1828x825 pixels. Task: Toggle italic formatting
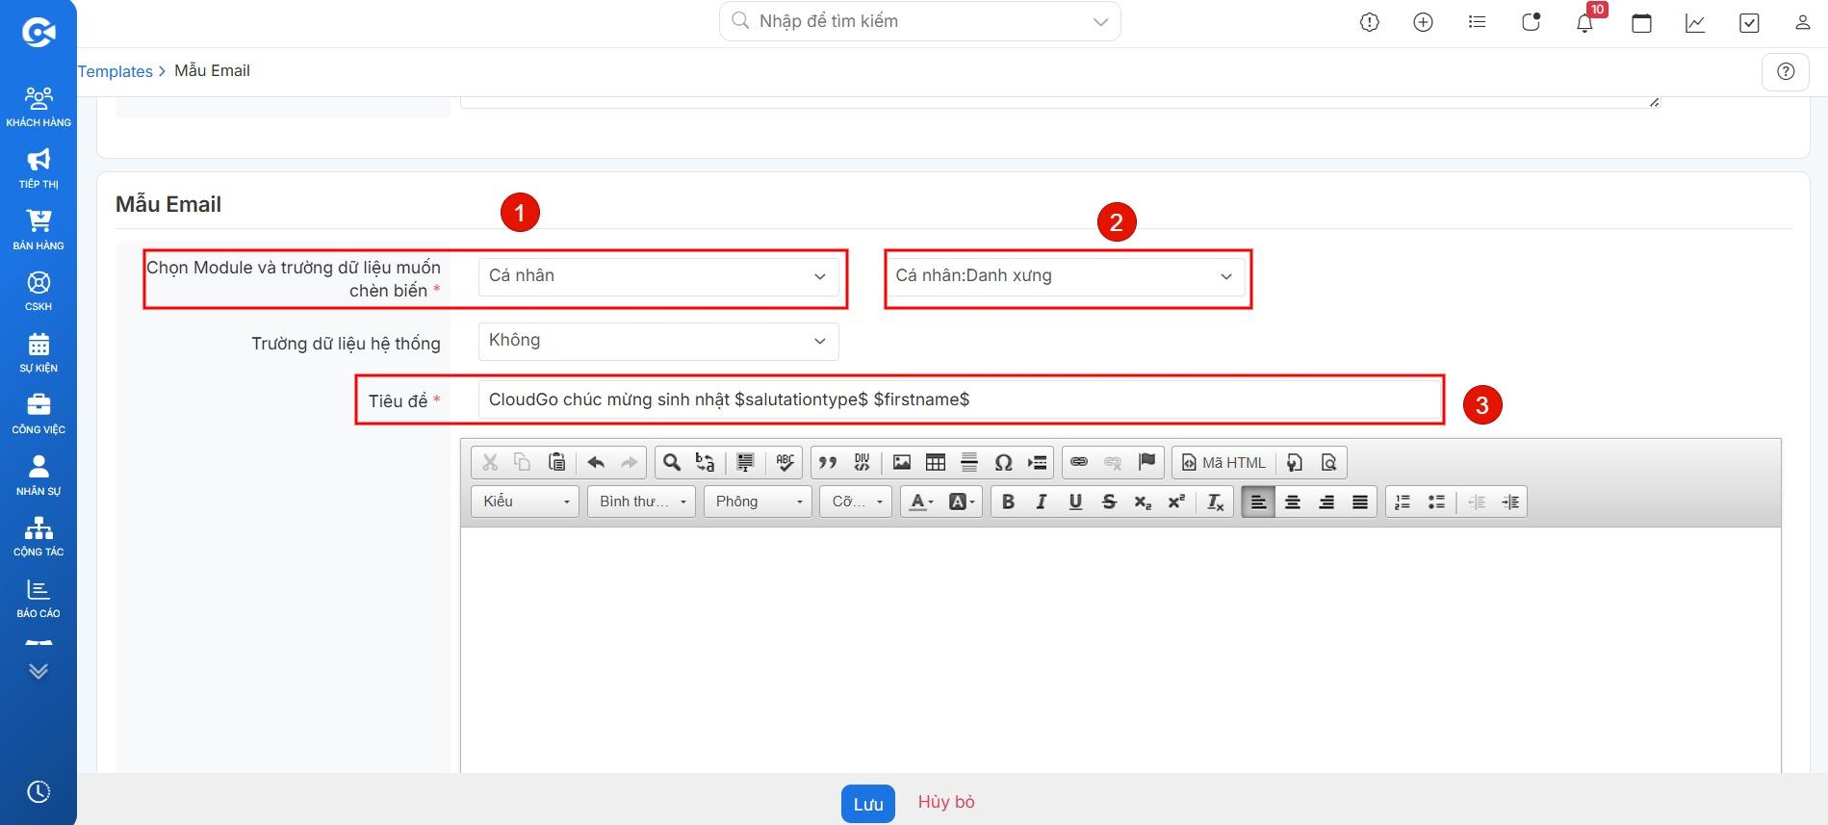(x=1042, y=502)
